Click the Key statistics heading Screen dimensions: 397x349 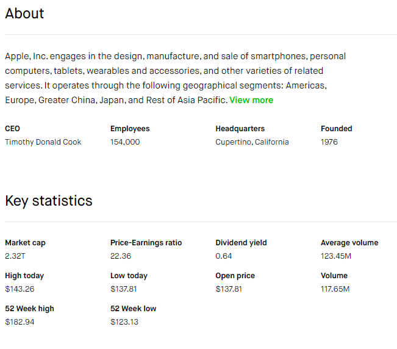tap(49, 201)
